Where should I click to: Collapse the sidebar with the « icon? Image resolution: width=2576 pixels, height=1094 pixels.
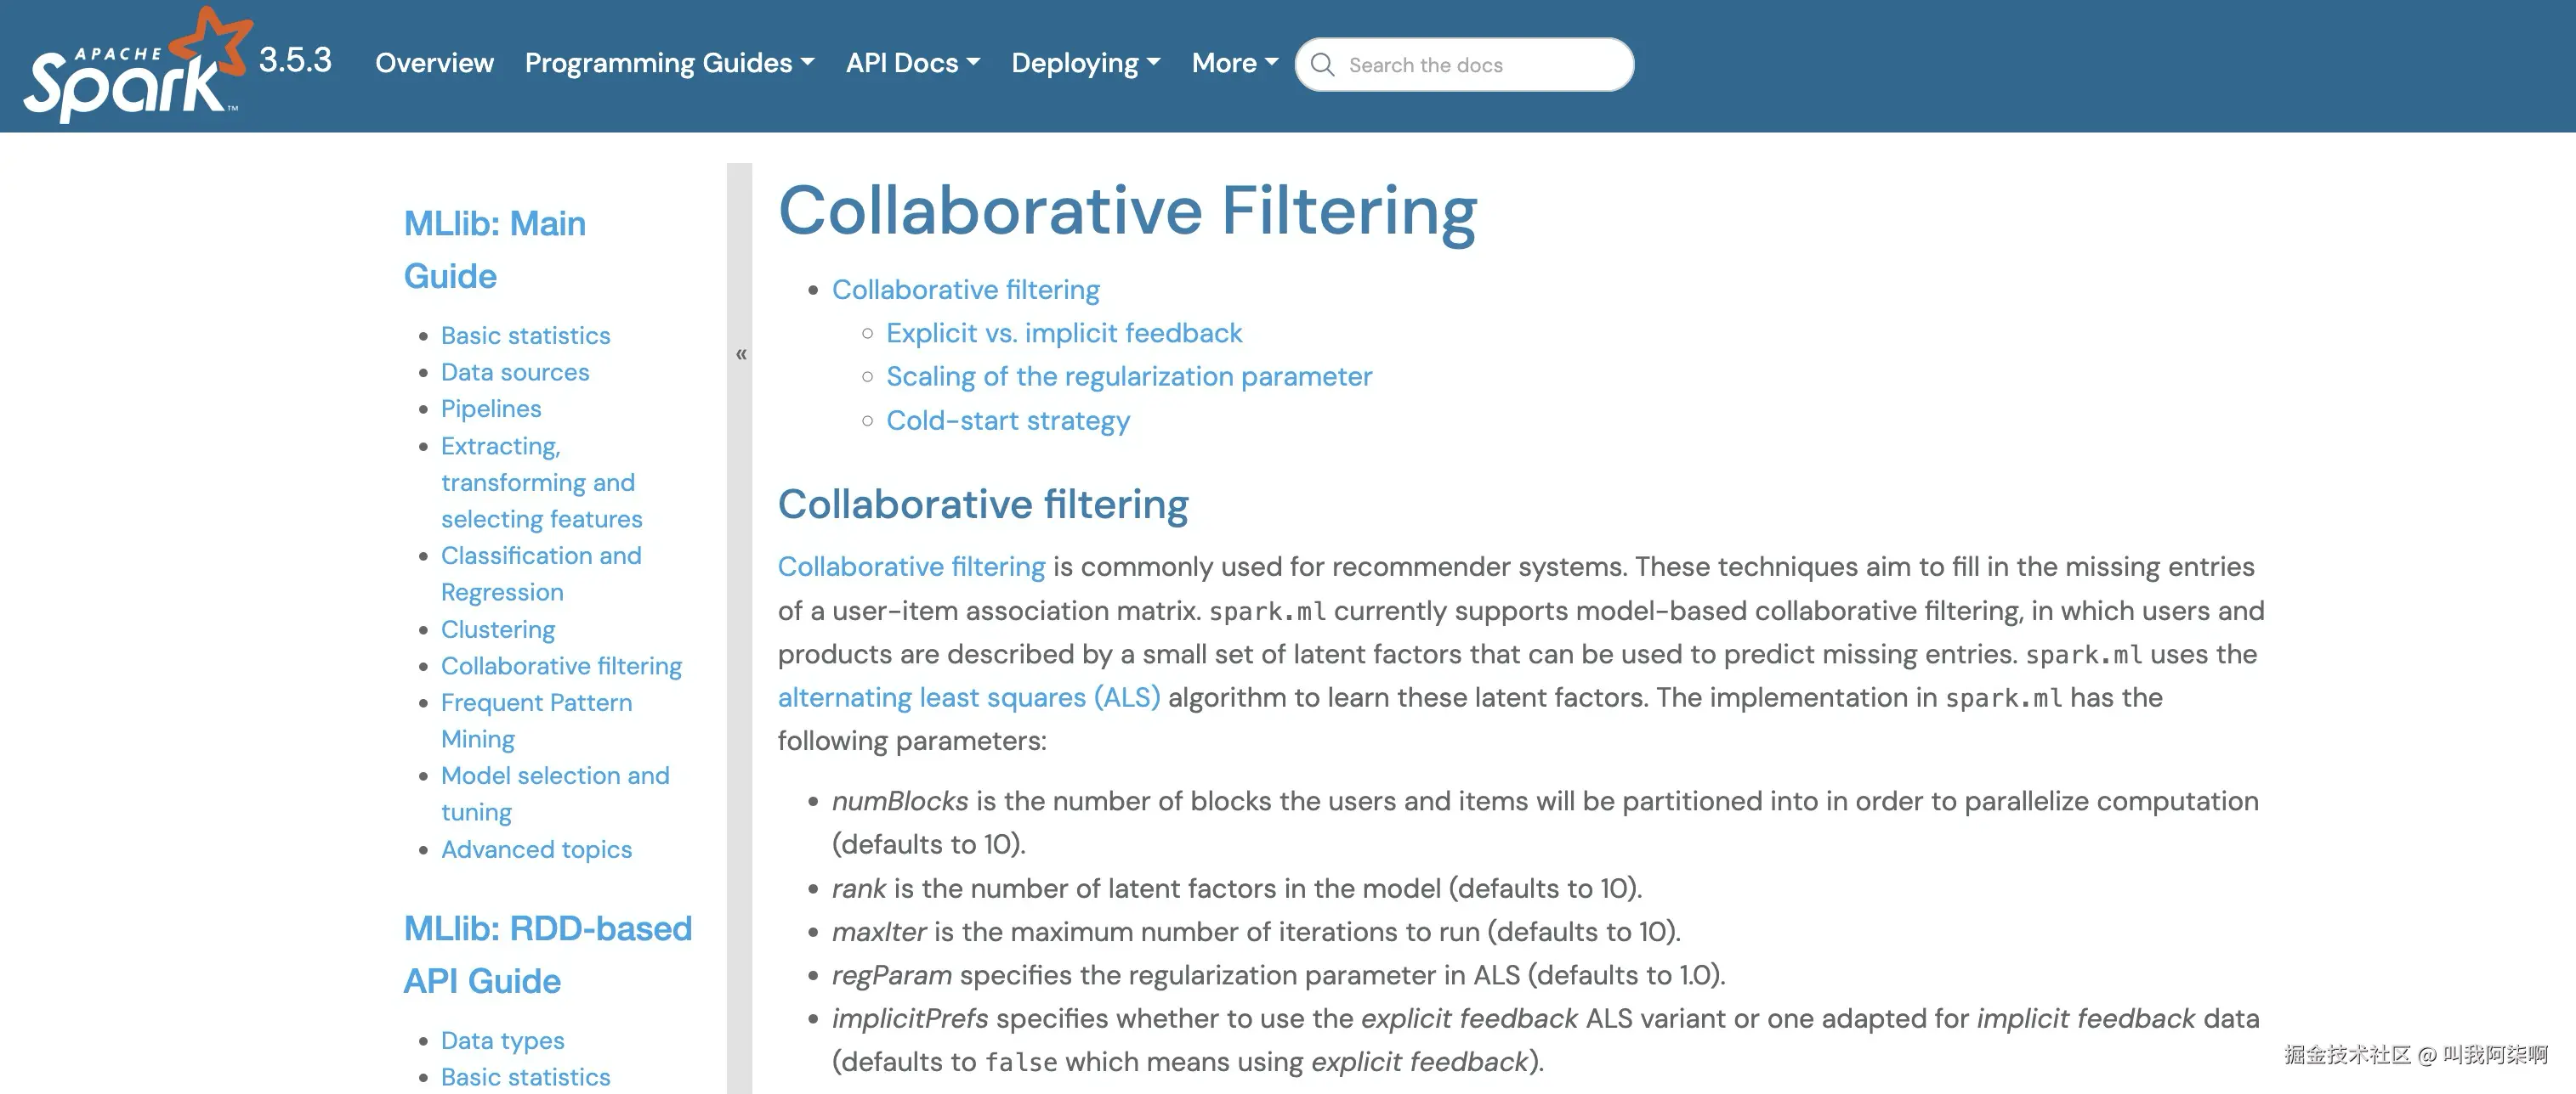pos(741,353)
